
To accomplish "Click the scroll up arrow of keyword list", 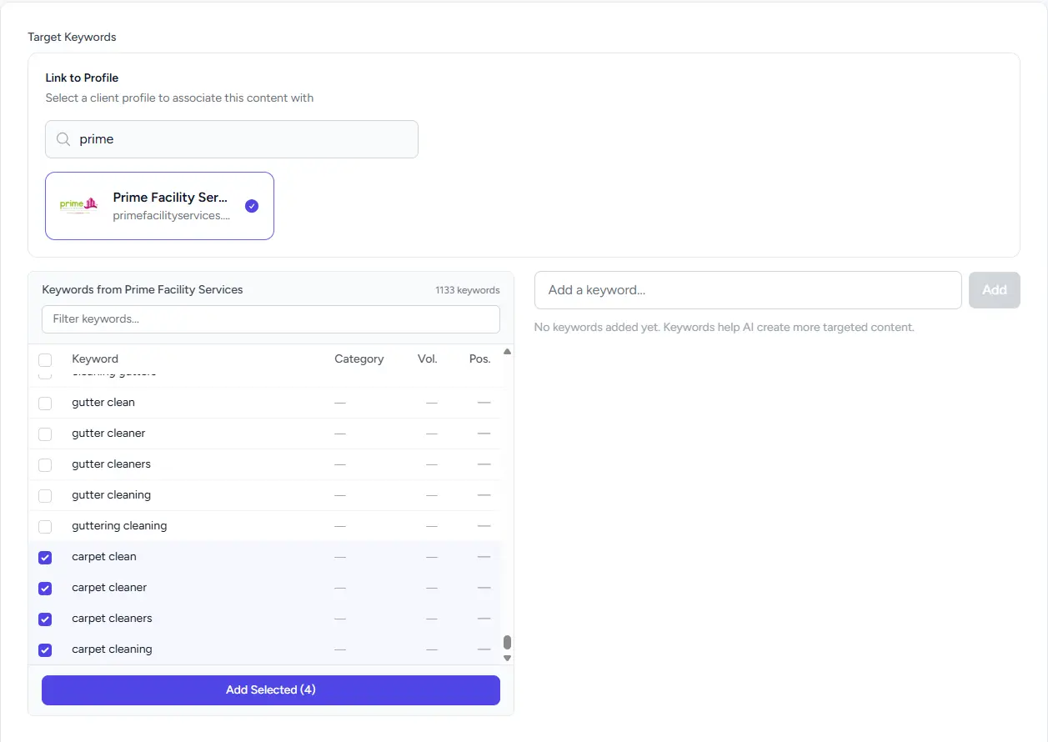I will pyautogui.click(x=507, y=352).
